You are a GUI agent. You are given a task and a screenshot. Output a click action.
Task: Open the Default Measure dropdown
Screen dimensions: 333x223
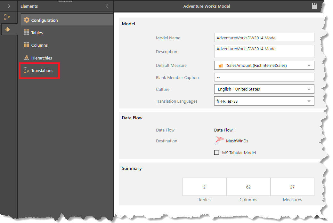click(x=309, y=65)
